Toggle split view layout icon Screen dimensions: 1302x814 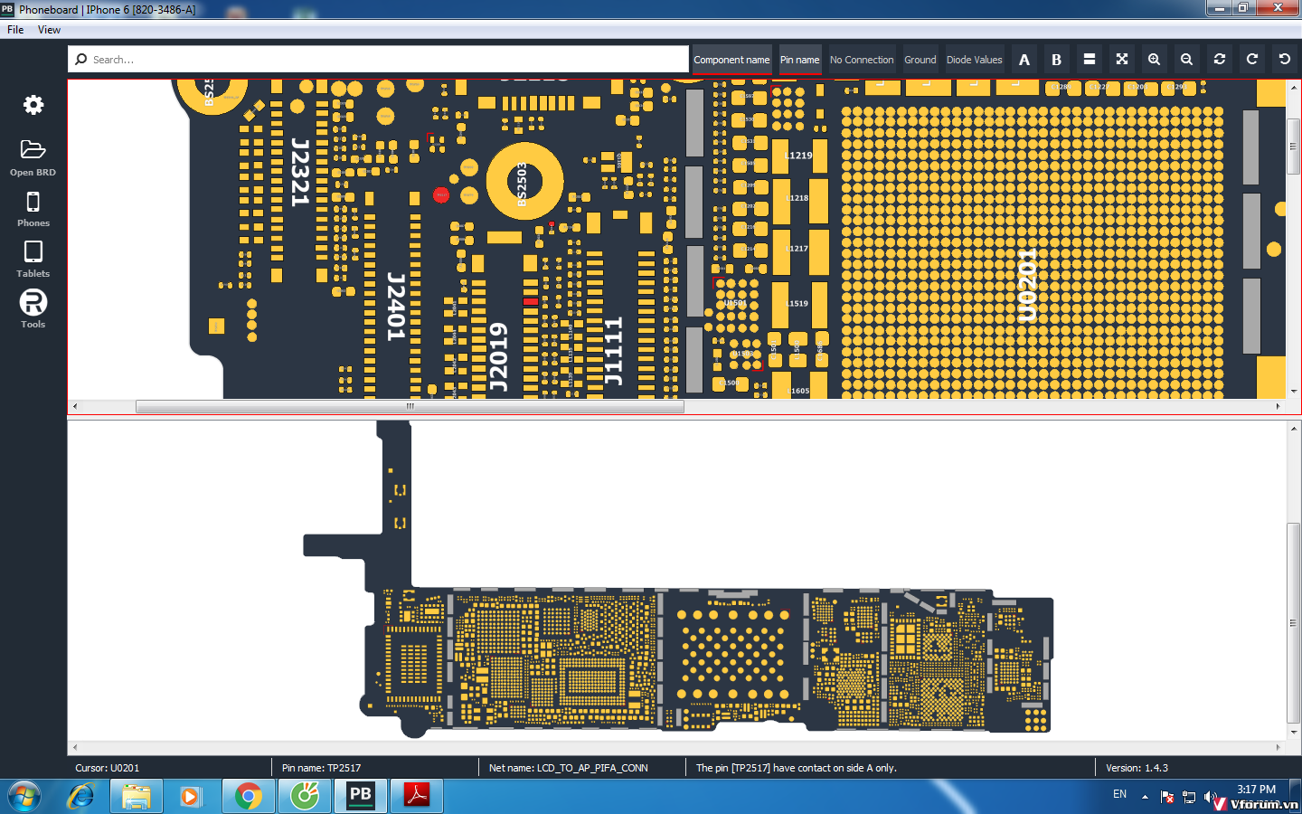[1090, 60]
